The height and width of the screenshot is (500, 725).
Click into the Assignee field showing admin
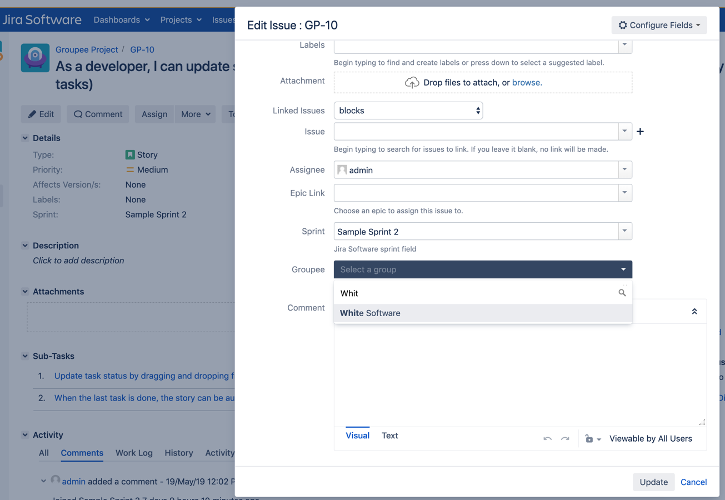point(476,169)
